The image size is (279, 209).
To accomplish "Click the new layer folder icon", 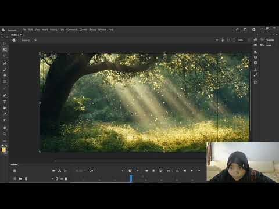I will click(20, 179).
